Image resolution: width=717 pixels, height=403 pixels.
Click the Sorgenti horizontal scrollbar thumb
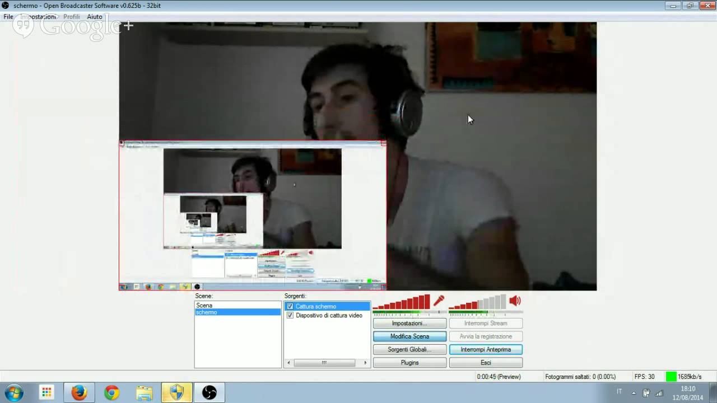[324, 363]
